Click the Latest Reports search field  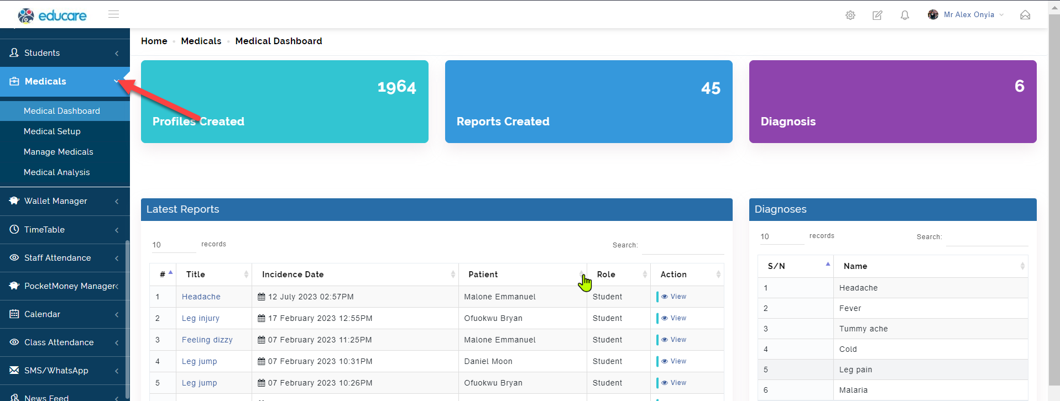[683, 246]
